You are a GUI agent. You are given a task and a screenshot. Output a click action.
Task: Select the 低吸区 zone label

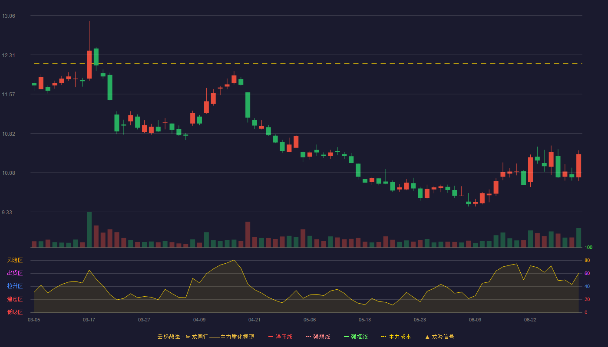pyautogui.click(x=15, y=312)
